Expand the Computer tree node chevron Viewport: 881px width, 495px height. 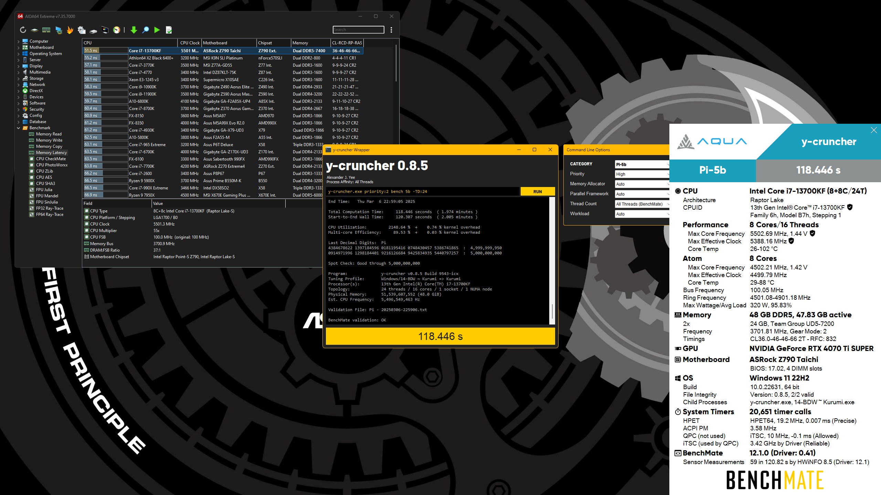pos(19,41)
